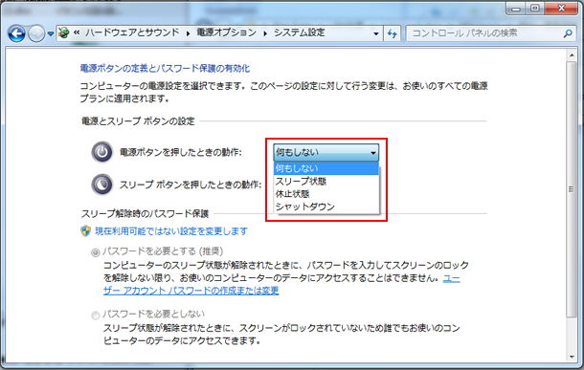Click the search magnifier icon
This screenshot has width=584, height=370.
pos(568,33)
